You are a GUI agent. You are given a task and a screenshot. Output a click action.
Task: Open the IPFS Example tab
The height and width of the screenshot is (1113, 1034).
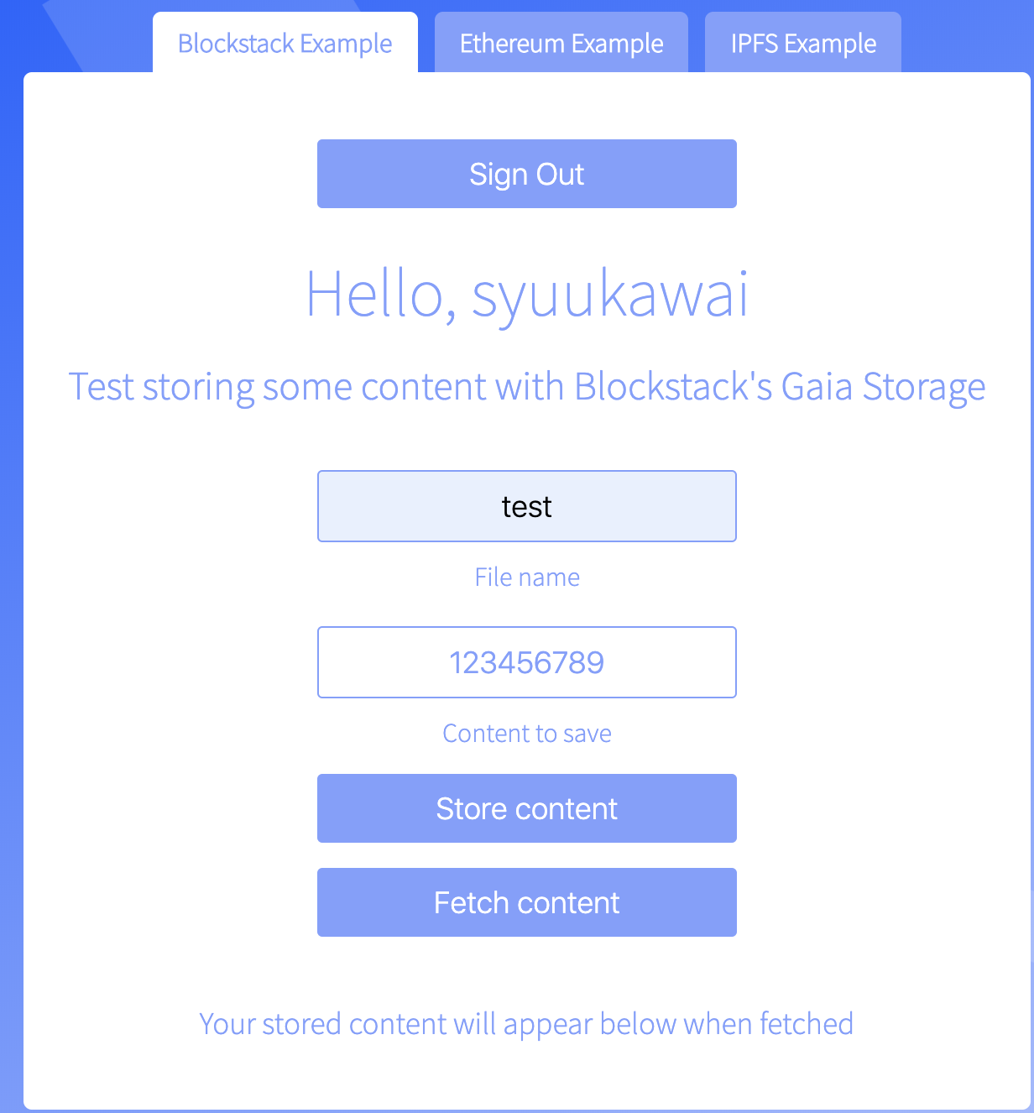802,43
